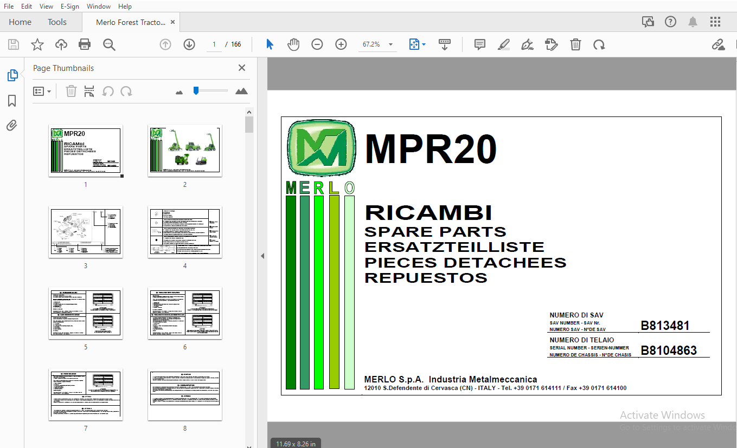
Task: Zoom out with minus button
Action: [317, 44]
